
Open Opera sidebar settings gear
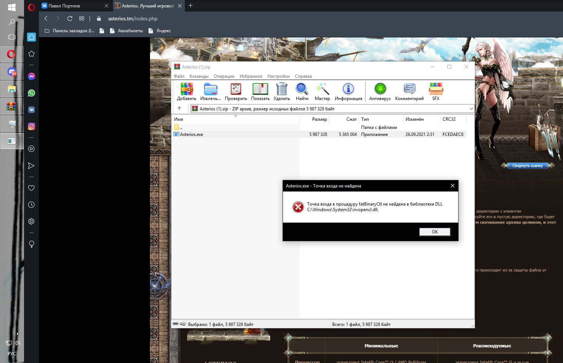[x=31, y=221]
